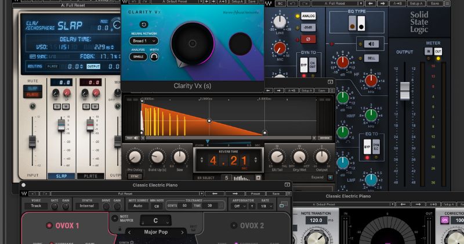Open the ER Select dropdown

[258, 178]
